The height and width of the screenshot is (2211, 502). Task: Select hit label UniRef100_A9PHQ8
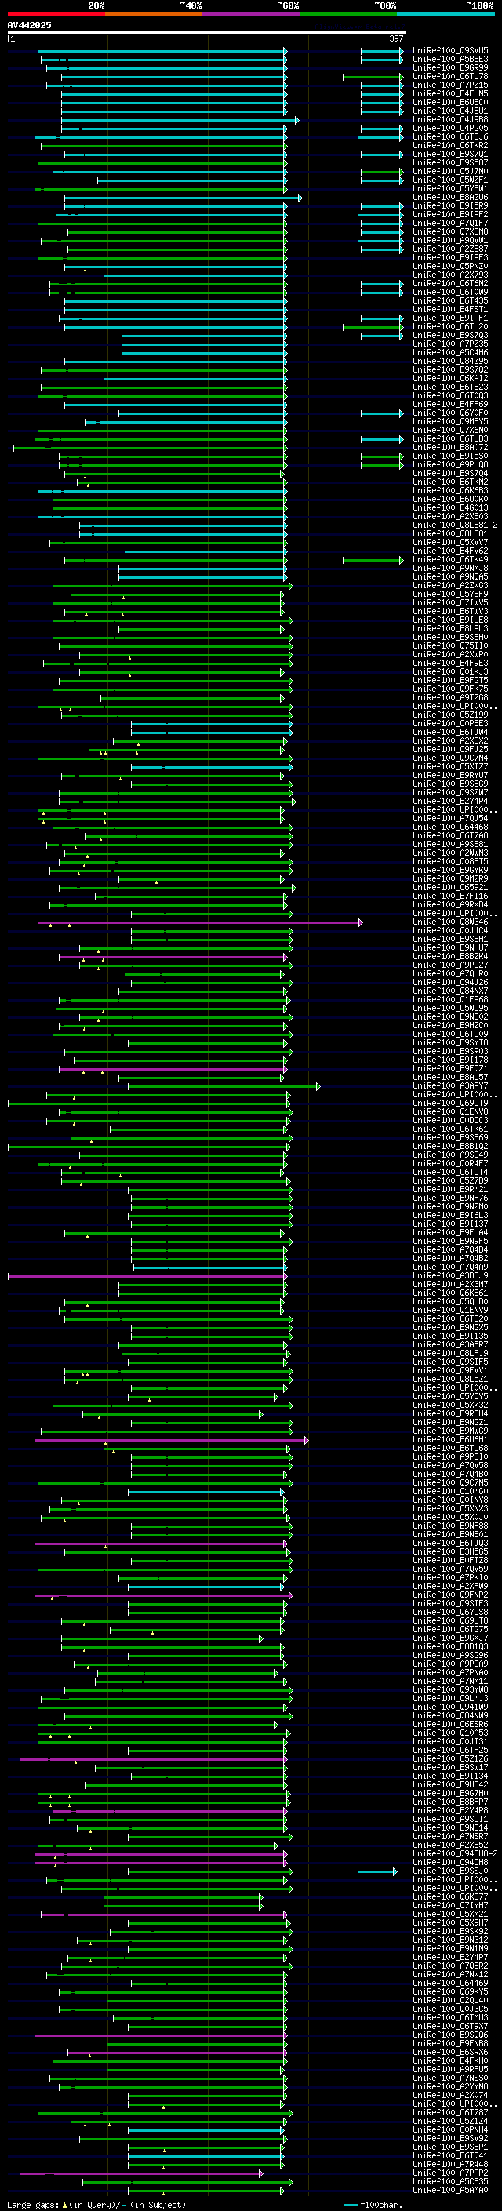450,465
